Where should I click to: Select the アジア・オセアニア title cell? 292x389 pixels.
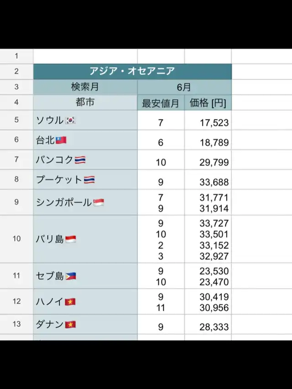pos(132,72)
